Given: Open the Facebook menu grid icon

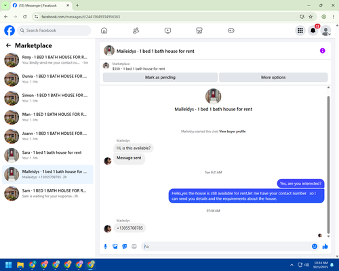Looking at the screenshot, I should (300, 30).
